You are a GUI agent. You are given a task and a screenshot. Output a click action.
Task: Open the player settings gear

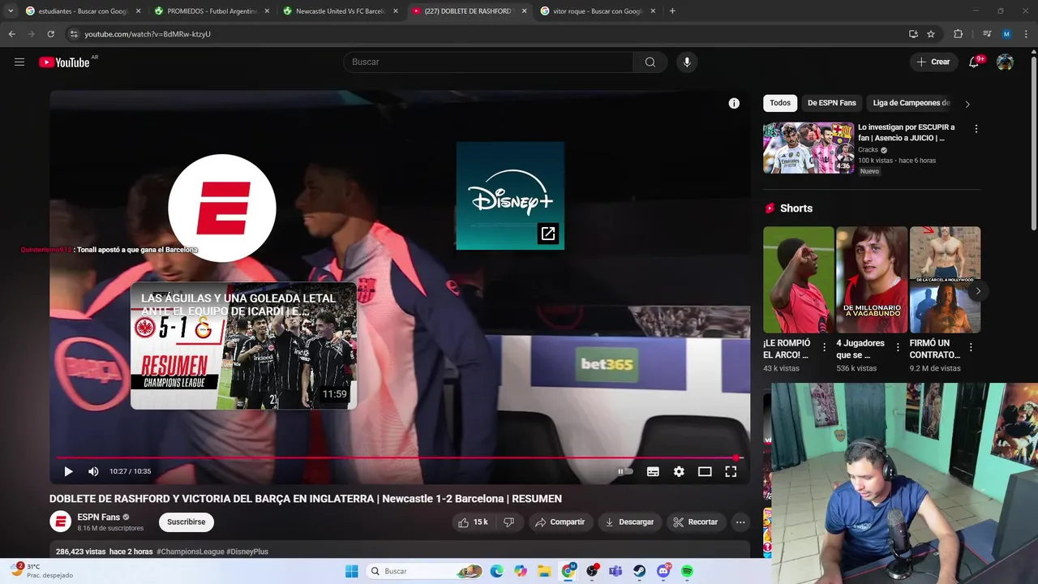[x=679, y=471]
